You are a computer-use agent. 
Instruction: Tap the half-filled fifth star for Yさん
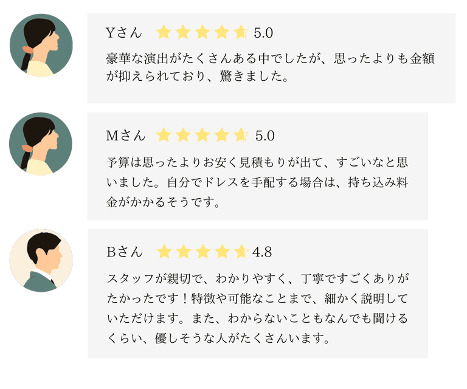(x=240, y=32)
